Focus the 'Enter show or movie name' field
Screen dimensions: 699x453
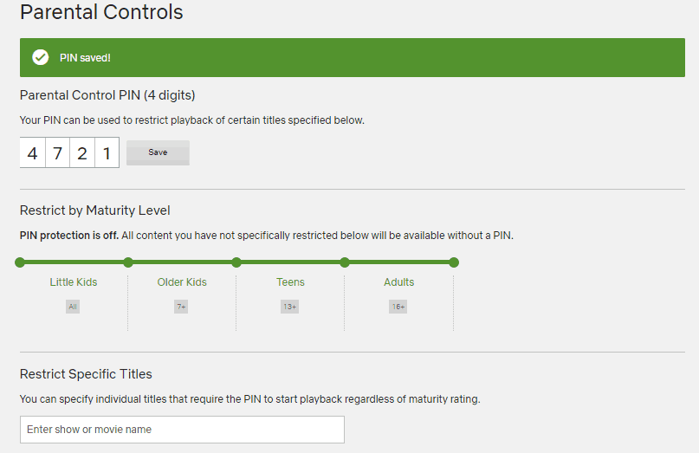[x=182, y=430]
